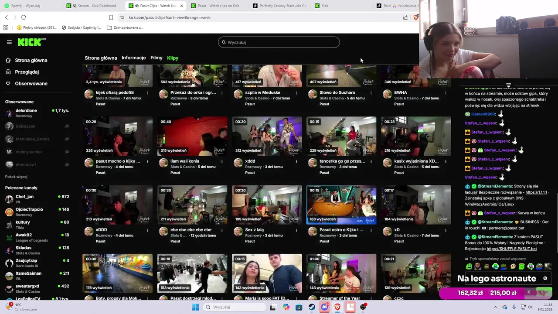Open options for clip 'Słowo do Suchara'
This screenshot has width=558, height=314.
[x=371, y=93]
